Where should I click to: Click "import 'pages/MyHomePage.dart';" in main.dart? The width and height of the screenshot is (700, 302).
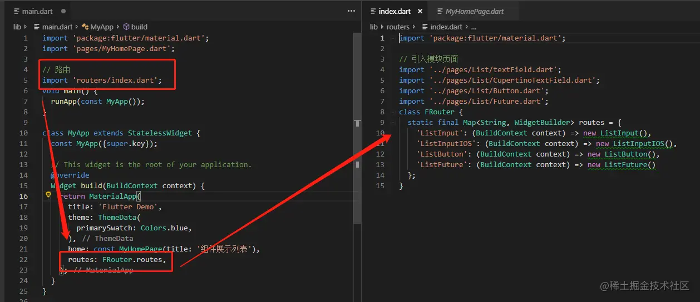click(109, 49)
